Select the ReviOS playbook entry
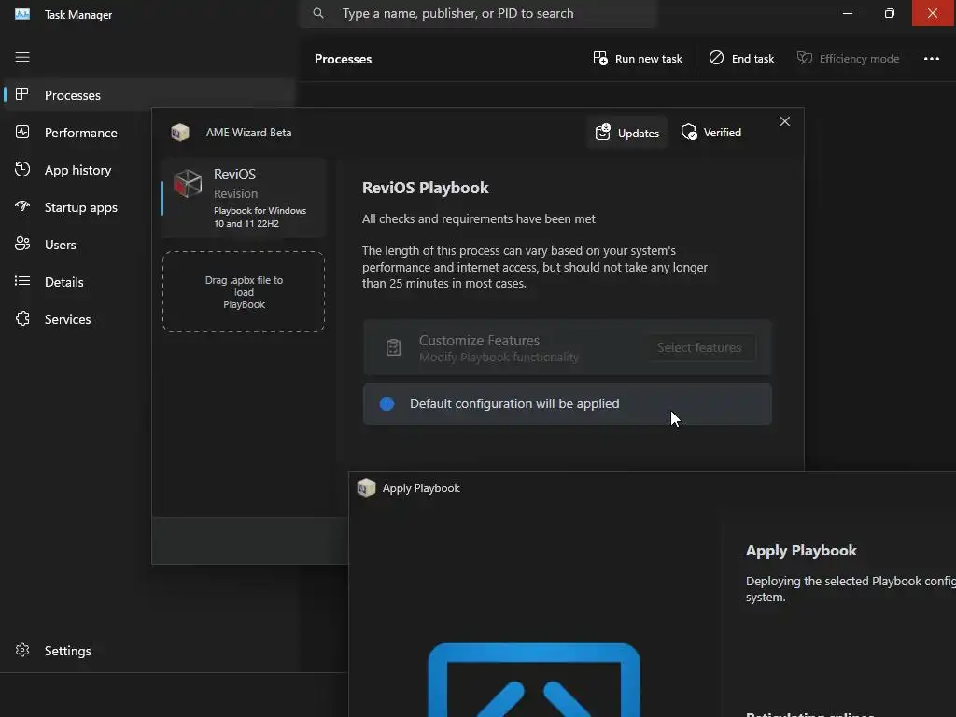 tap(244, 198)
